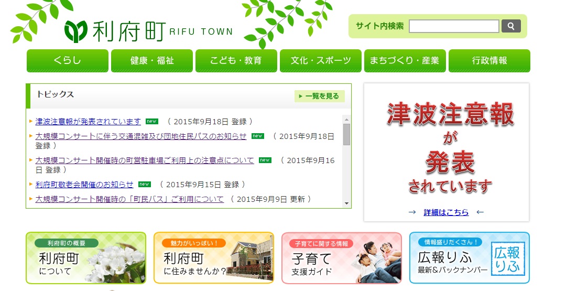Click the Topics list scrollbar thumb
Image resolution: width=566 pixels, height=291 pixels.
pyautogui.click(x=346, y=134)
